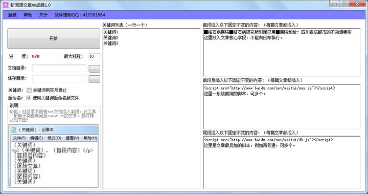Click (尾段内容) line in example image
368x194 pixels.
click(x=27, y=177)
